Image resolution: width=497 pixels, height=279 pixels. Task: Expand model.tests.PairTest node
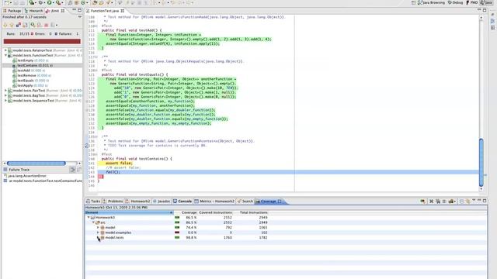click(x=5, y=91)
